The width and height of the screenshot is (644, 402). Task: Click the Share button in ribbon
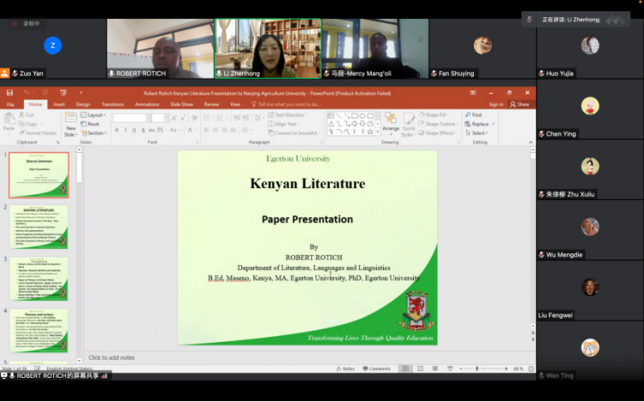pos(519,104)
